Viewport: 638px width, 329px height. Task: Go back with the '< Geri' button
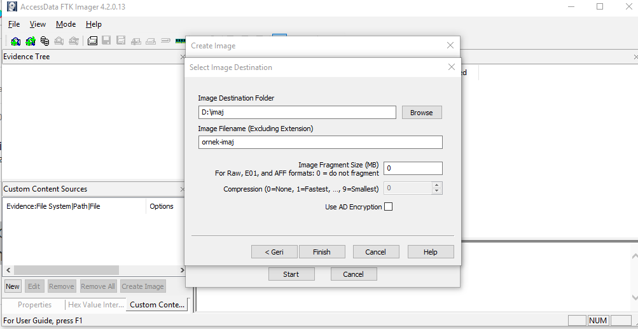click(274, 252)
